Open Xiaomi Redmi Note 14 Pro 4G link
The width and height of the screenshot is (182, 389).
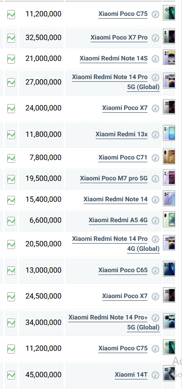[x=116, y=244]
